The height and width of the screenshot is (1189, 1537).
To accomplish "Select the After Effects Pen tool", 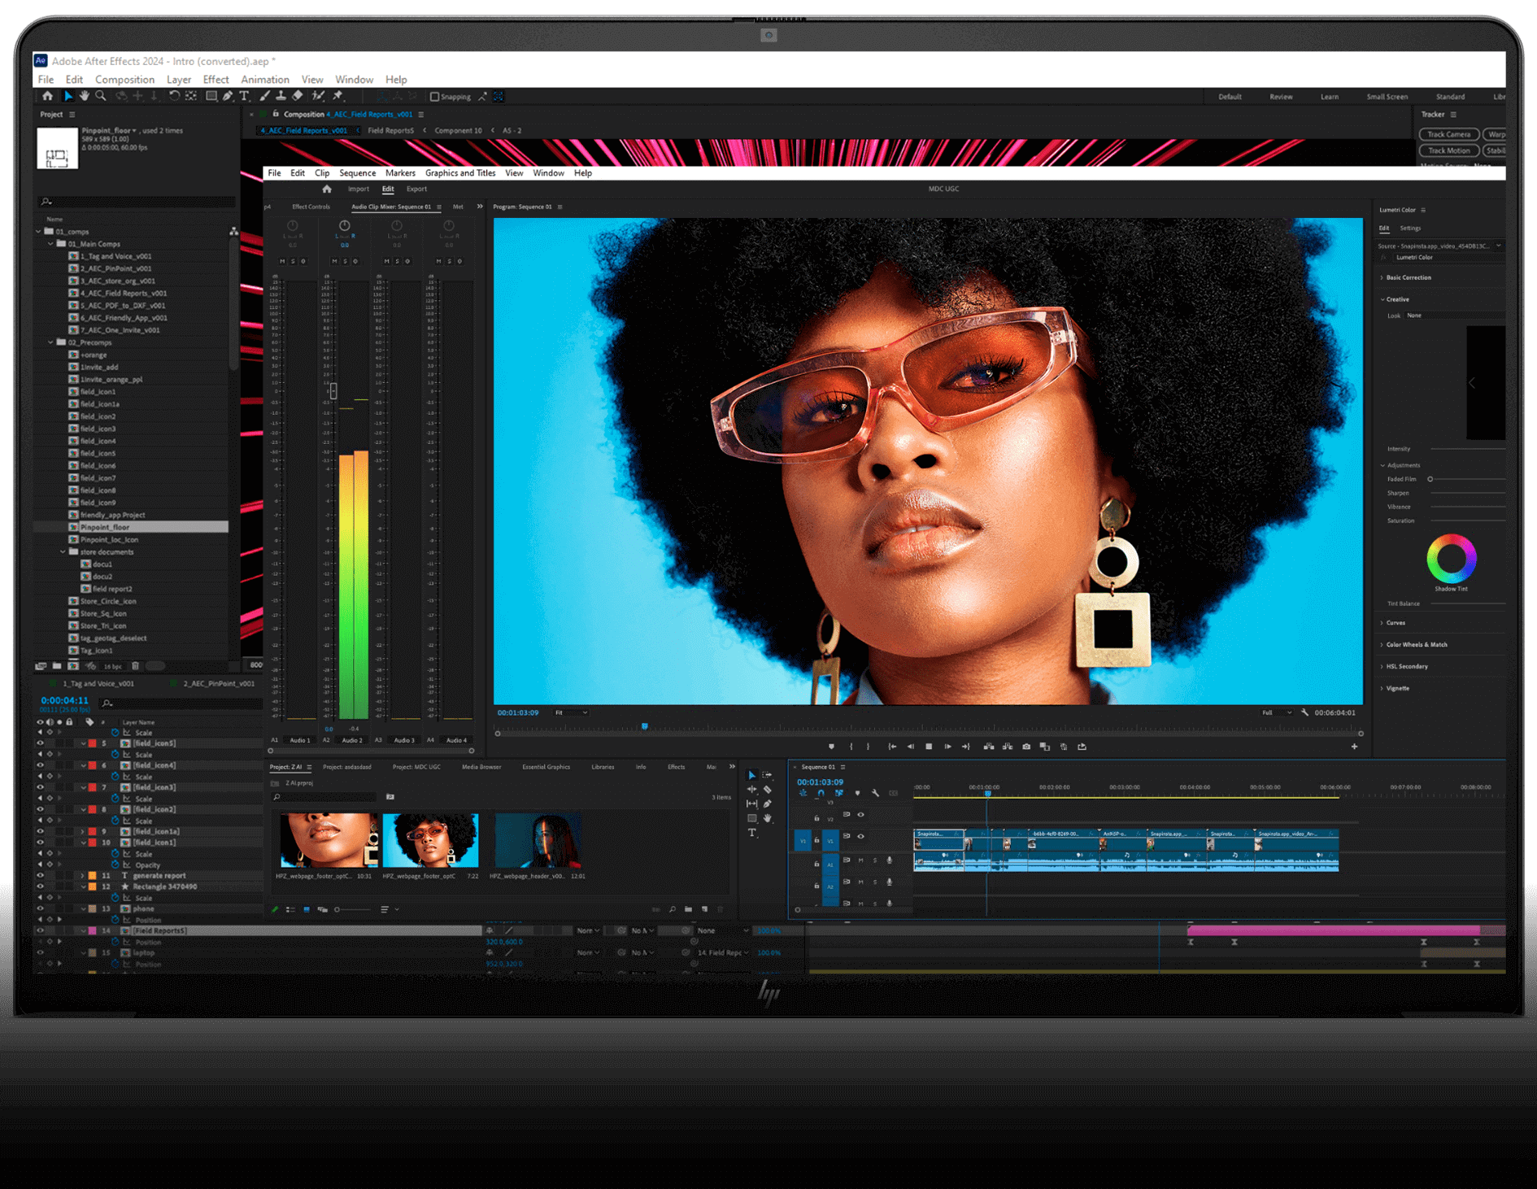I will pyautogui.click(x=229, y=96).
